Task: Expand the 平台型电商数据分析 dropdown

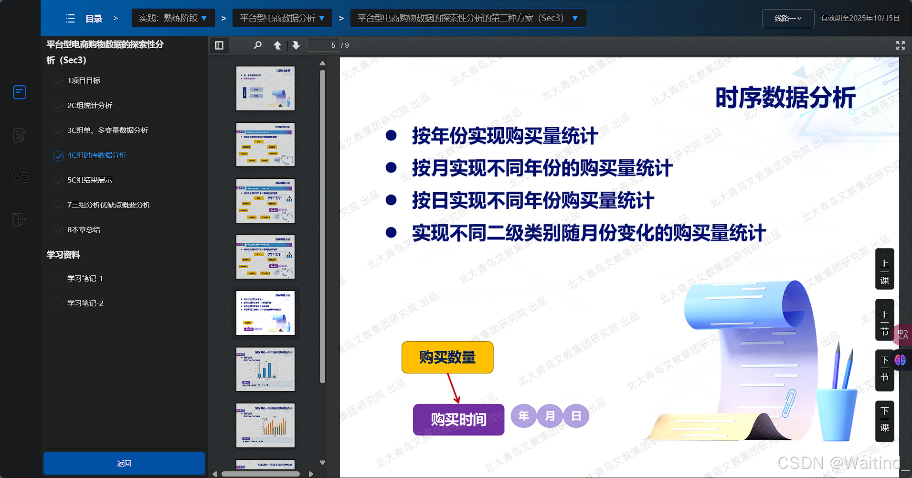Action: point(282,18)
